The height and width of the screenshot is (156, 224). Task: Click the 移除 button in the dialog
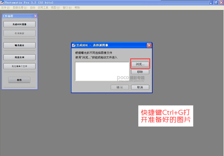pyautogui.click(x=140, y=72)
